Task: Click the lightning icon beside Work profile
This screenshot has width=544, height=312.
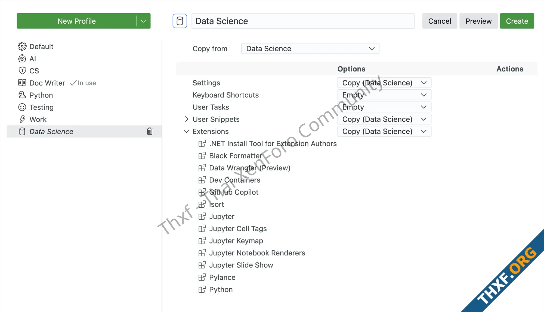Action: [x=22, y=119]
